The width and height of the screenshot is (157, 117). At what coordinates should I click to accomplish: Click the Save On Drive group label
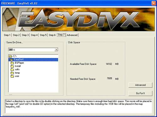pyautogui.click(x=15, y=42)
